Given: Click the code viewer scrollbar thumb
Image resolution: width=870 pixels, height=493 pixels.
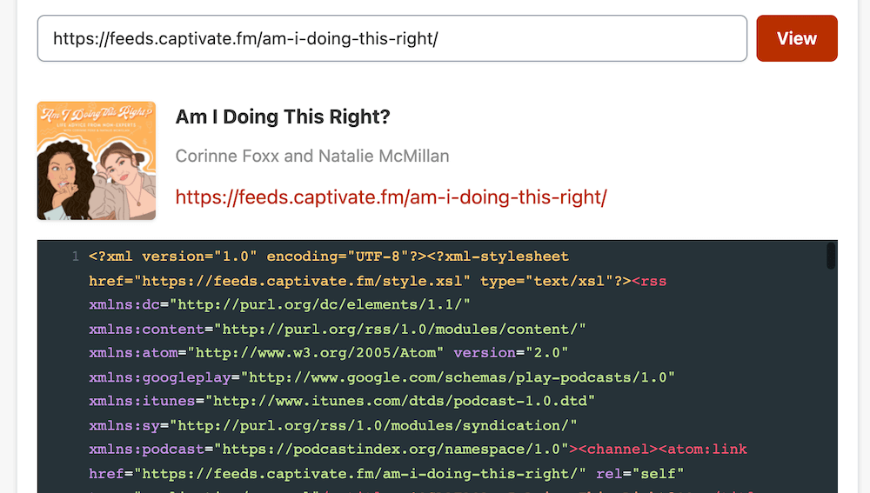Looking at the screenshot, I should pyautogui.click(x=831, y=256).
